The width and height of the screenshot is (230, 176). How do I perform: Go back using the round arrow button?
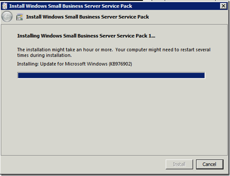point(7,16)
